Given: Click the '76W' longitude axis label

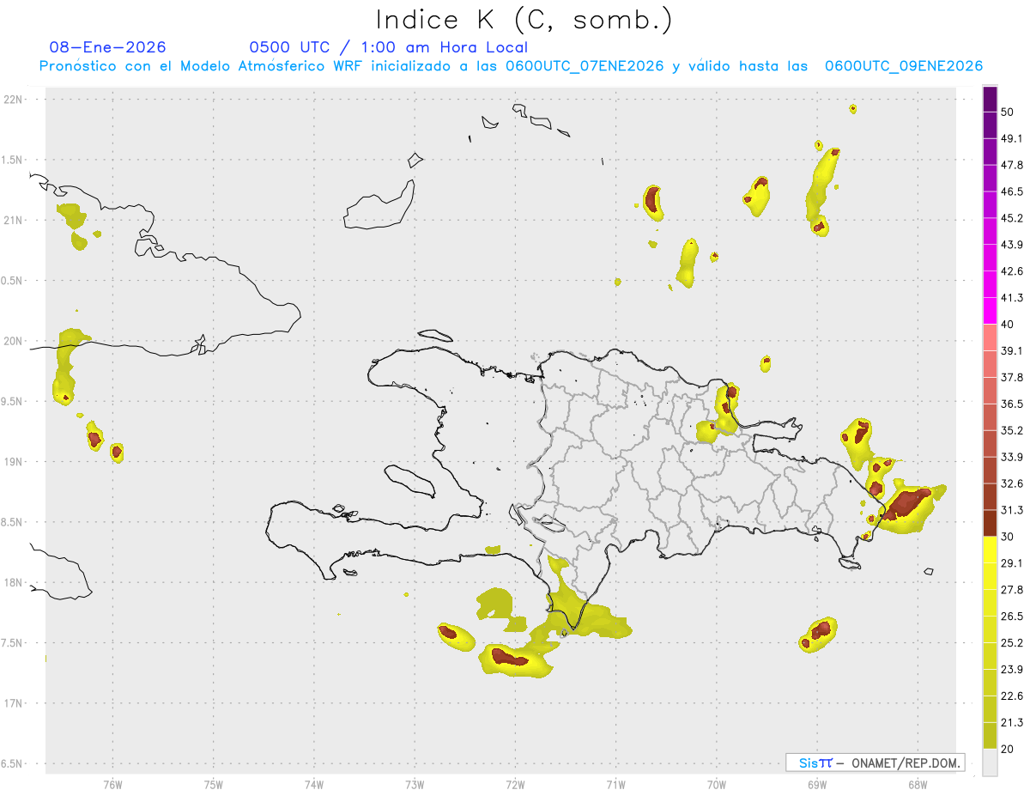Looking at the screenshot, I should tap(112, 784).
